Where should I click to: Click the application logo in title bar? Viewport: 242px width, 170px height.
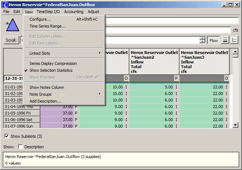5,5
